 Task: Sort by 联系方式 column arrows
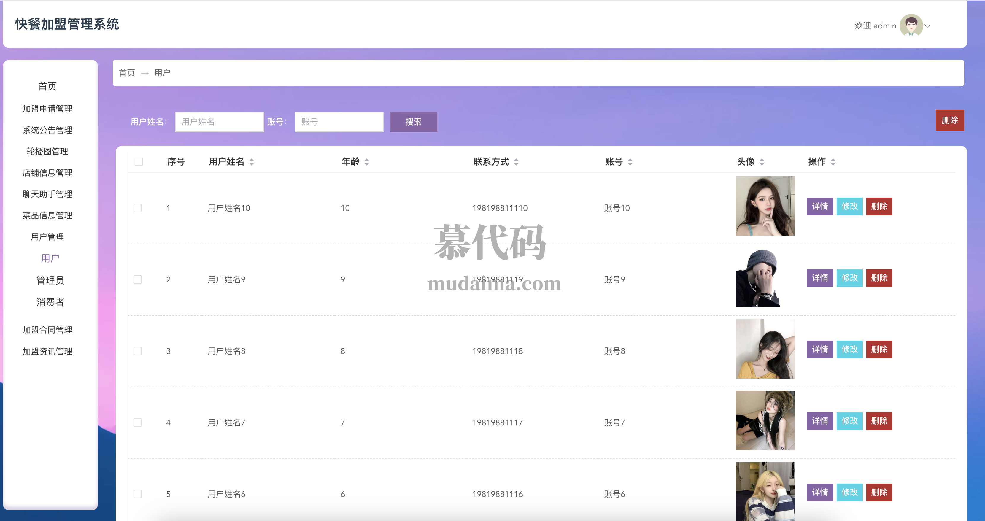click(516, 162)
